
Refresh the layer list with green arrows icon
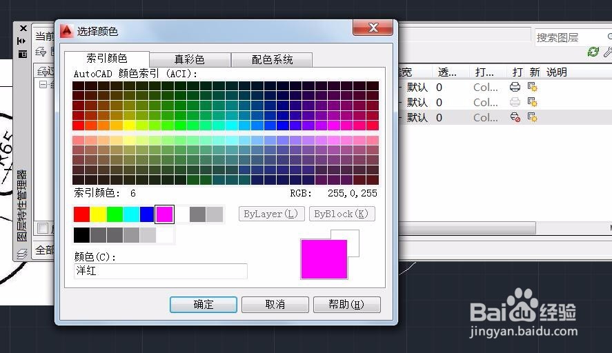pyautogui.click(x=593, y=52)
